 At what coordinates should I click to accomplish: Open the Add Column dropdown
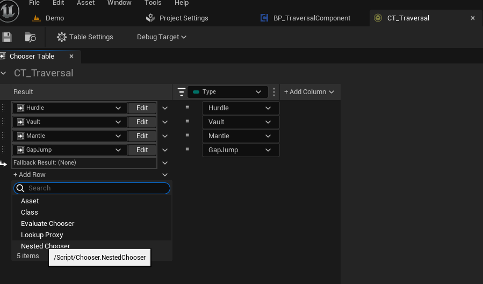click(309, 92)
